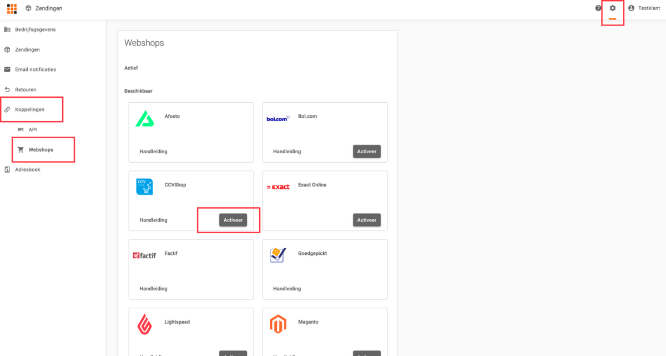The width and height of the screenshot is (666, 356).
Task: Click the Testklant account icon
Action: pos(631,8)
